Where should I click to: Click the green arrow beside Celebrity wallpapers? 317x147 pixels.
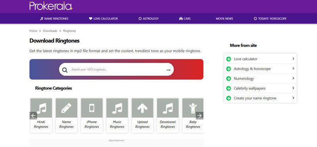229,88
